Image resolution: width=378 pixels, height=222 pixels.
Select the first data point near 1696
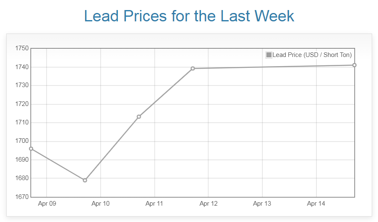pyautogui.click(x=31, y=149)
